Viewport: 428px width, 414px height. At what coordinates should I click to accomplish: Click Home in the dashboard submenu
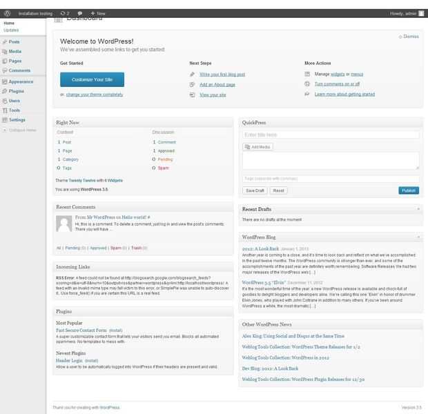click(9, 23)
